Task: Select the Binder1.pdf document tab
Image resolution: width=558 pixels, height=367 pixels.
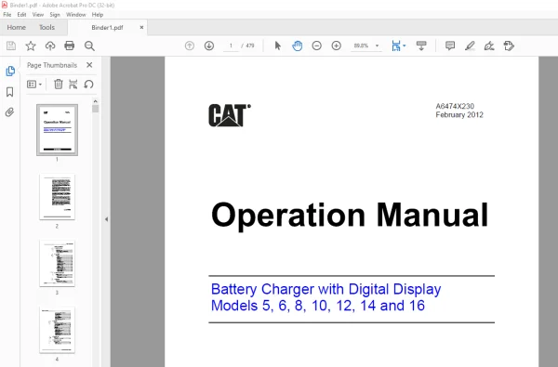Action: 107,28
